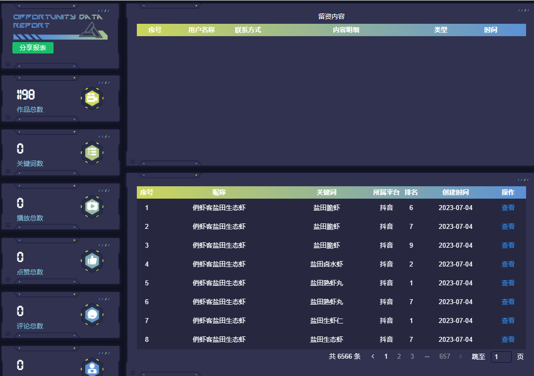Viewport: 534px width, 376px height.
Task: Click 盐田生态虾 keyword cell in row 8
Action: (x=326, y=339)
